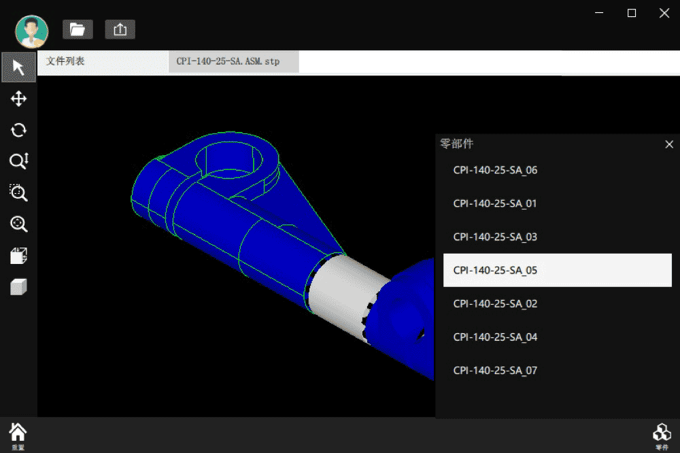The width and height of the screenshot is (680, 453).
Task: Select the arrow pointer tool
Action: click(x=18, y=68)
